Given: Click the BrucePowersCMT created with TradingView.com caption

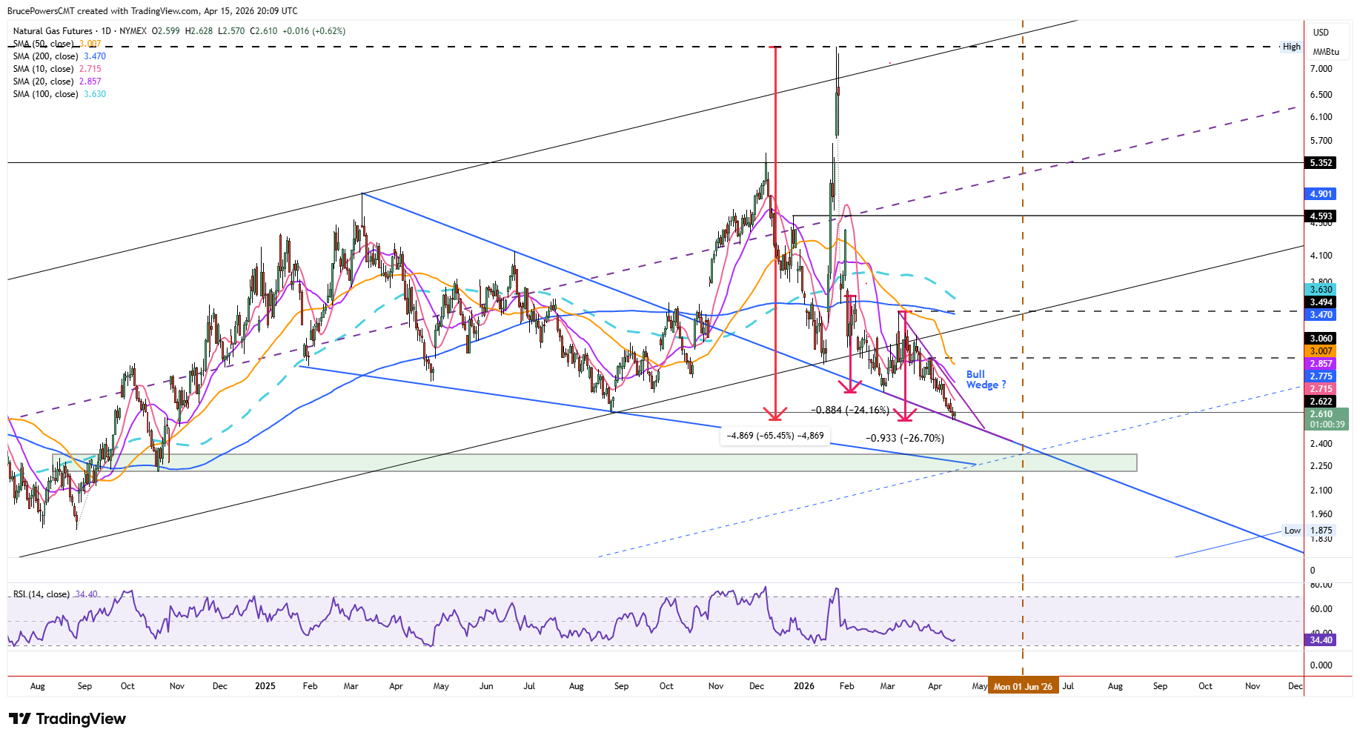Looking at the screenshot, I should tap(153, 11).
